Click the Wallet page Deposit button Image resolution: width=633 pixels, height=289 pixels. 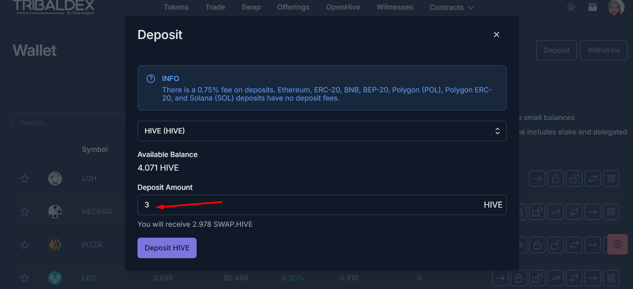[556, 50]
